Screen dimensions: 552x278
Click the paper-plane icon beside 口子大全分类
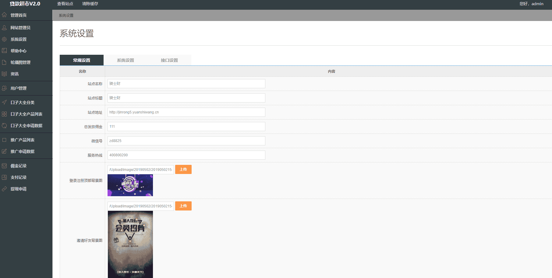pos(4,102)
